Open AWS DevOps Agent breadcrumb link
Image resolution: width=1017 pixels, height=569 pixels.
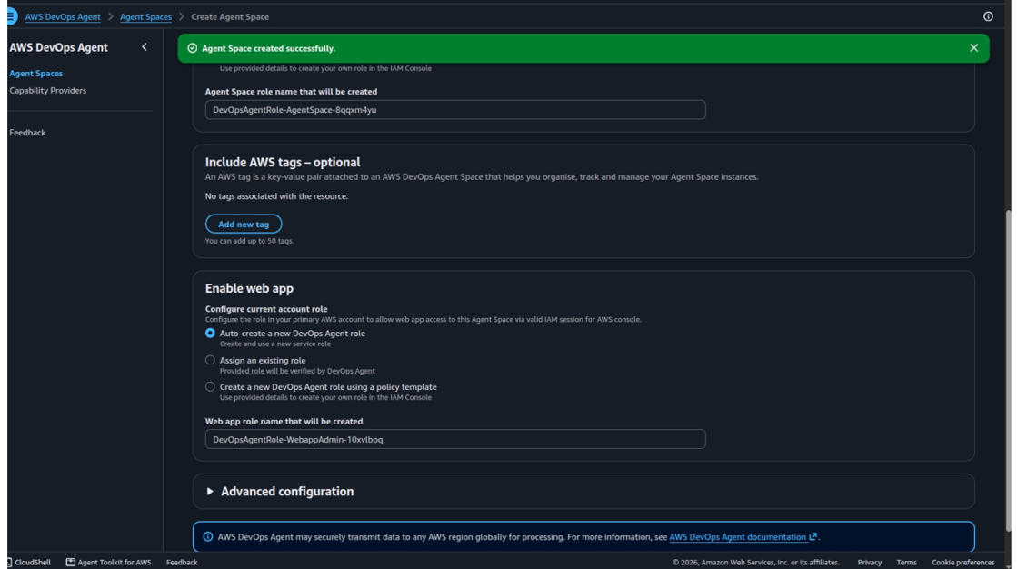[x=63, y=17]
